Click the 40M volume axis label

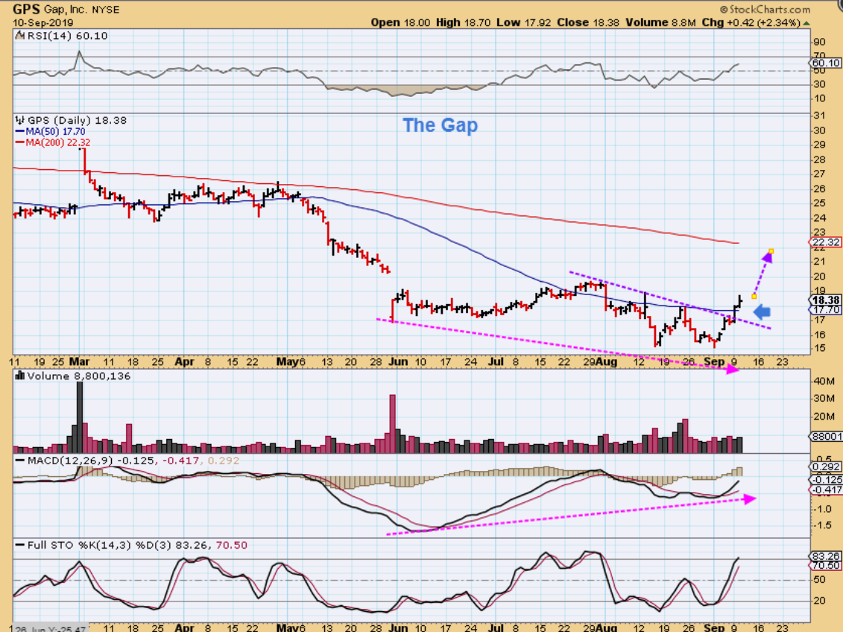tap(823, 381)
